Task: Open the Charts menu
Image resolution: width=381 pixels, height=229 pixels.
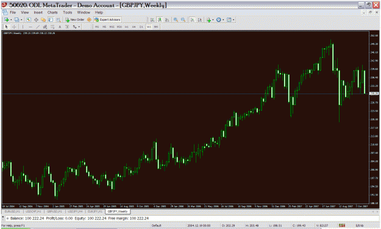Action: point(52,12)
